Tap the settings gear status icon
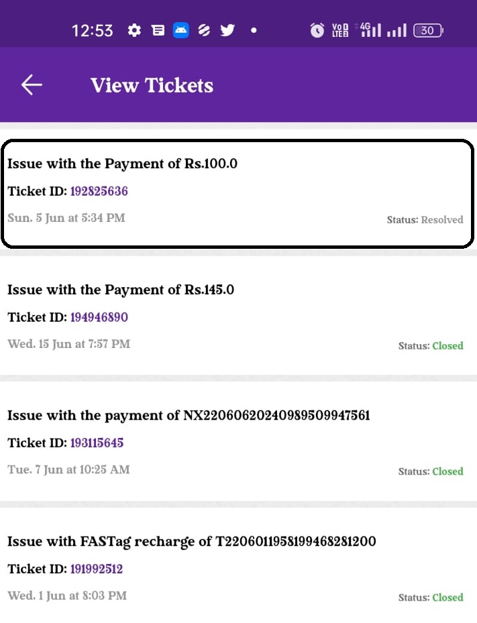477x623 pixels. click(134, 30)
